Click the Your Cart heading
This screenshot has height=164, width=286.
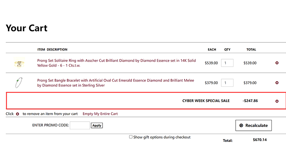pyautogui.click(x=27, y=28)
